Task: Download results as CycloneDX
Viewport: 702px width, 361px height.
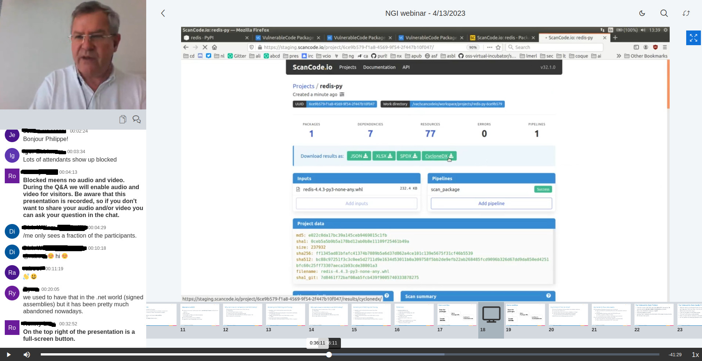Action: pos(439,156)
